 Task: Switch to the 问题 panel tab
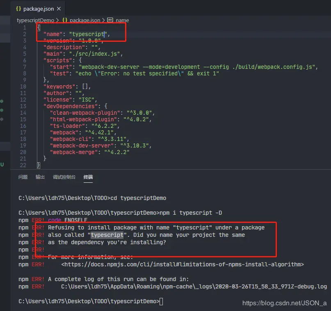click(23, 177)
